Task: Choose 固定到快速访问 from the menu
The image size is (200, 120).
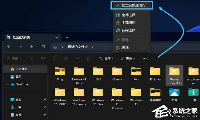Action: pos(132,5)
